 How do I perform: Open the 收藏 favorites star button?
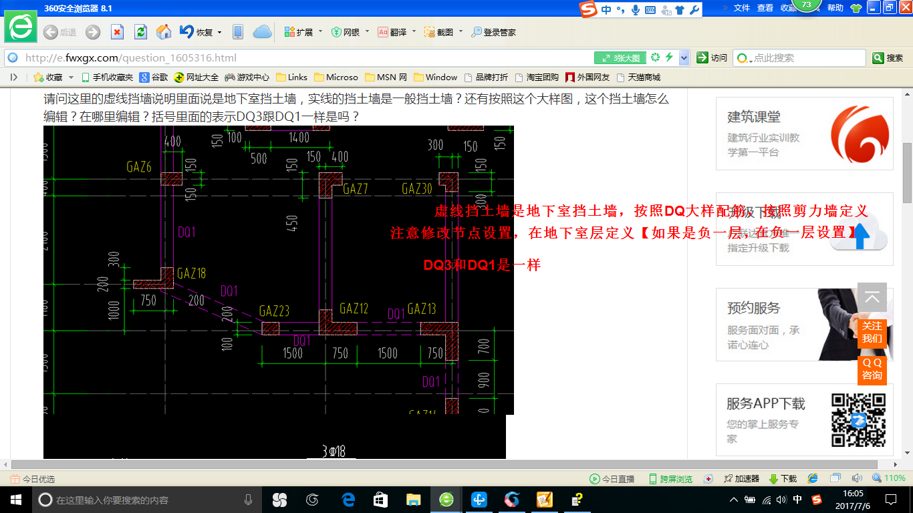coord(48,77)
